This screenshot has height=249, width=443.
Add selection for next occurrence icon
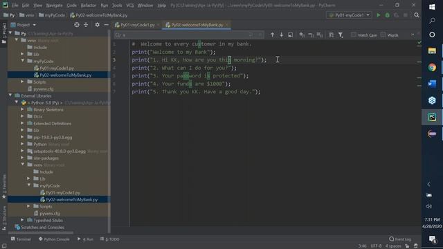point(302,35)
